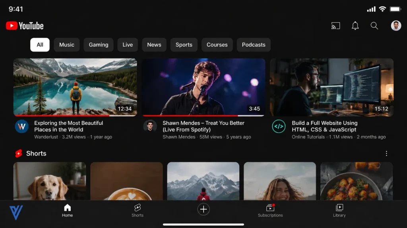Open title 'Exploring the Most Beautiful Places'
Viewport: 407px width, 228px height.
[68, 126]
